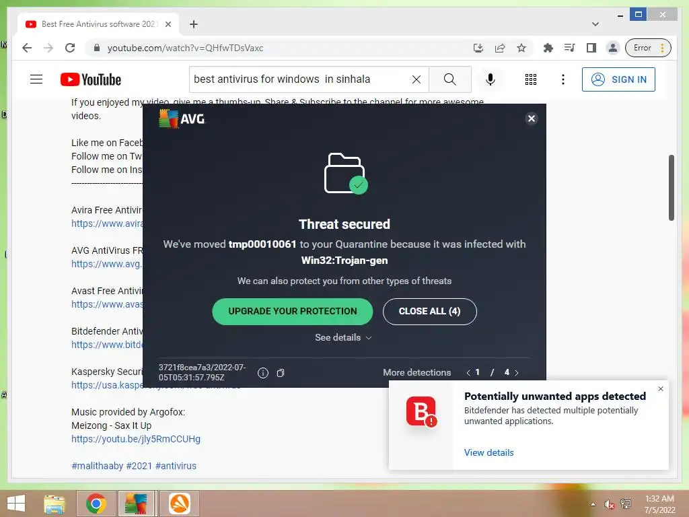Viewport: 689px width, 517px height.
Task: Clear the YouTube search query
Action: coord(416,79)
